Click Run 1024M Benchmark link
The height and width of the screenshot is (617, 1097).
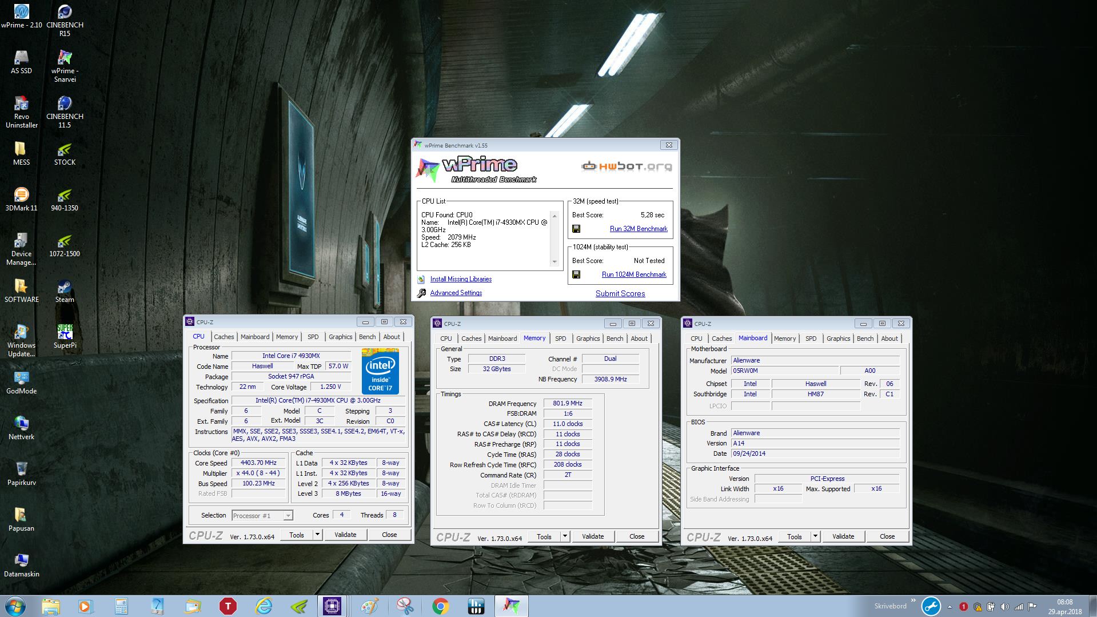[x=634, y=274]
